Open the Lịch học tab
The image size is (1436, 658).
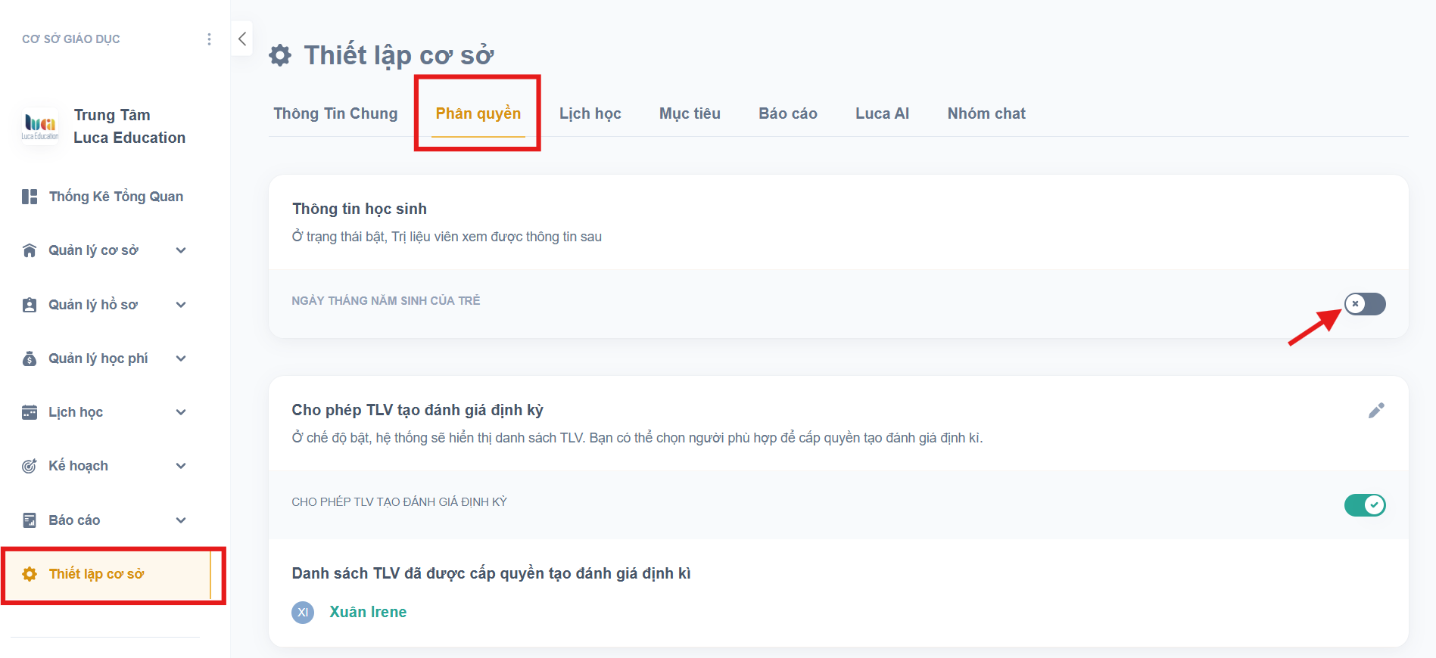point(590,113)
